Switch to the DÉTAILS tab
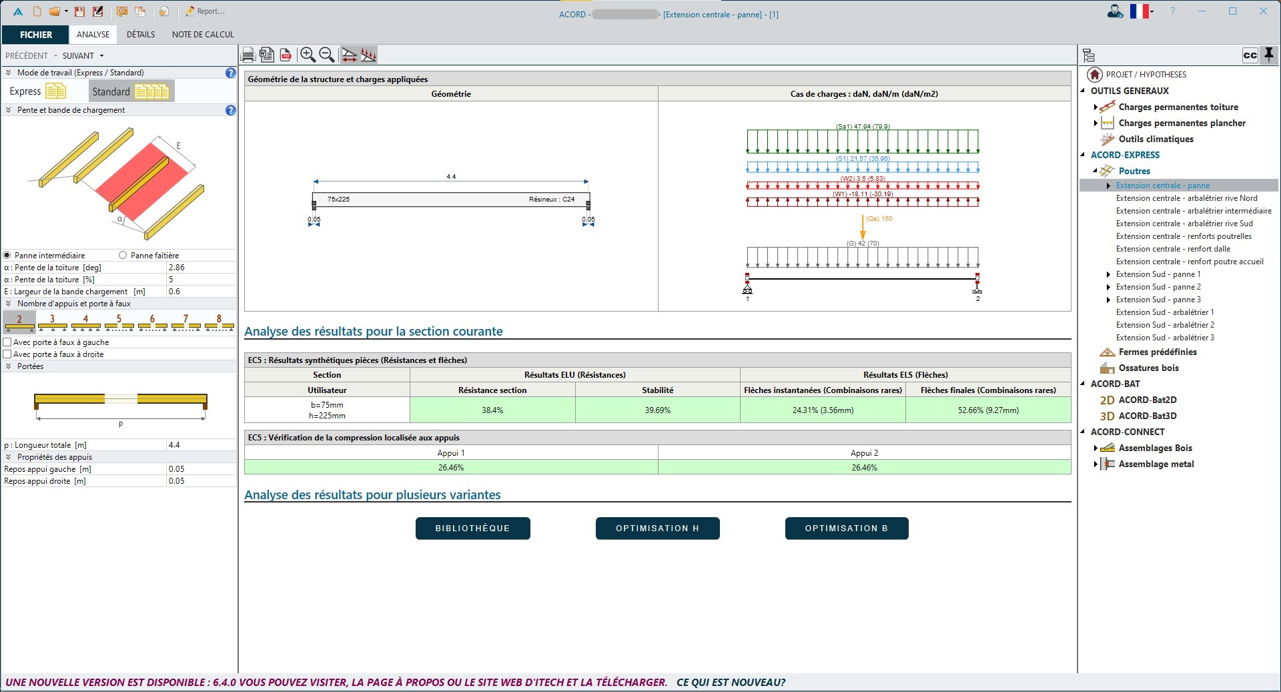 (141, 35)
